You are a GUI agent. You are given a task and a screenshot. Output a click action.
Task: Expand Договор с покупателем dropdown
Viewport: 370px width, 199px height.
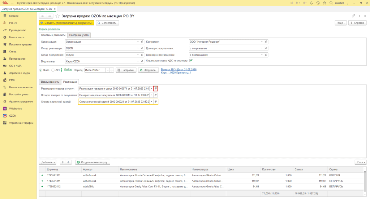262,48
